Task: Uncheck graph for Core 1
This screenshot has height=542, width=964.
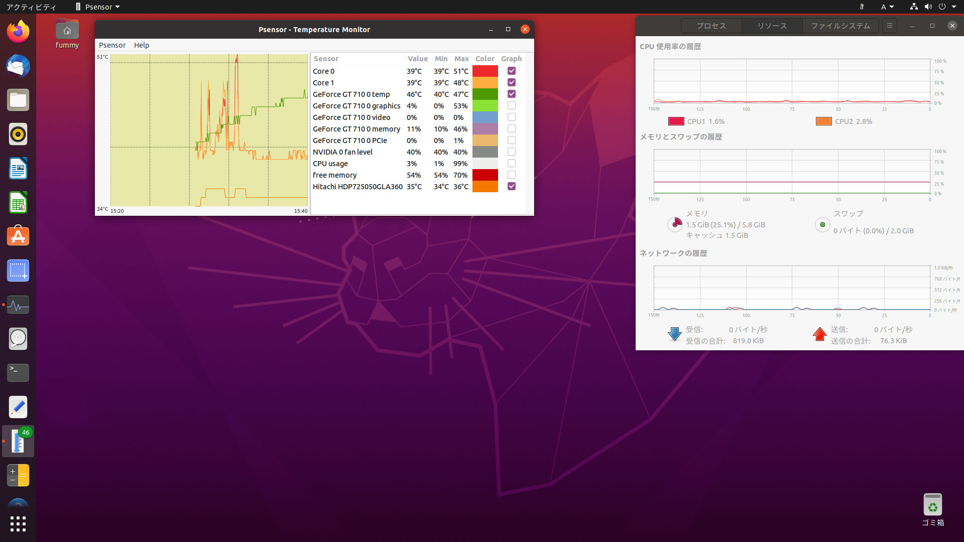Action: coord(512,82)
